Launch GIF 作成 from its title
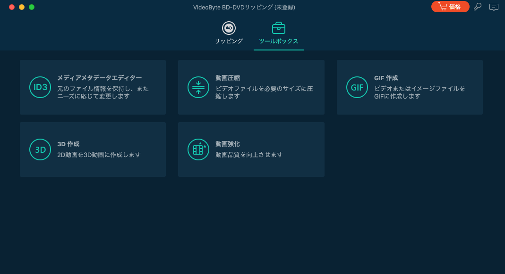This screenshot has width=505, height=274. pyautogui.click(x=386, y=78)
